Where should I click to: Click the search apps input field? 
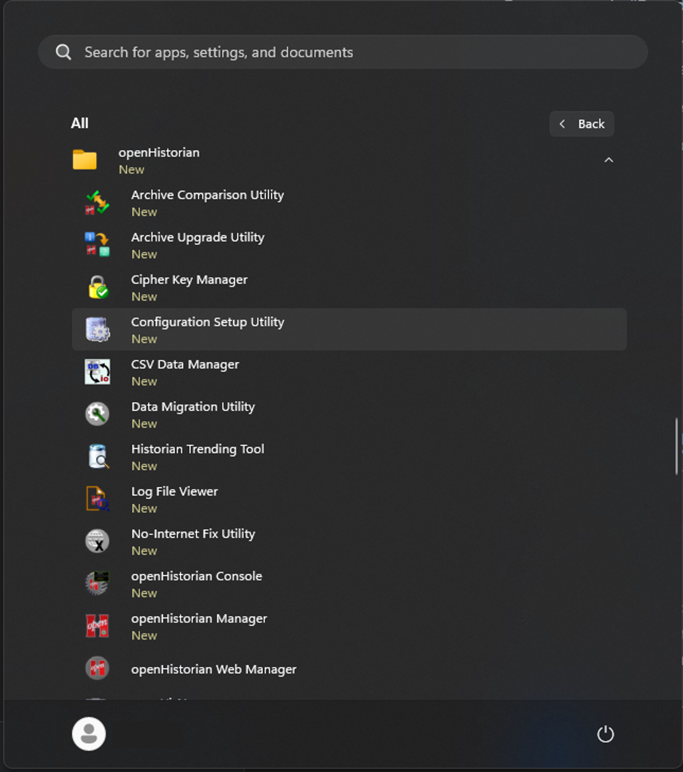tap(342, 52)
